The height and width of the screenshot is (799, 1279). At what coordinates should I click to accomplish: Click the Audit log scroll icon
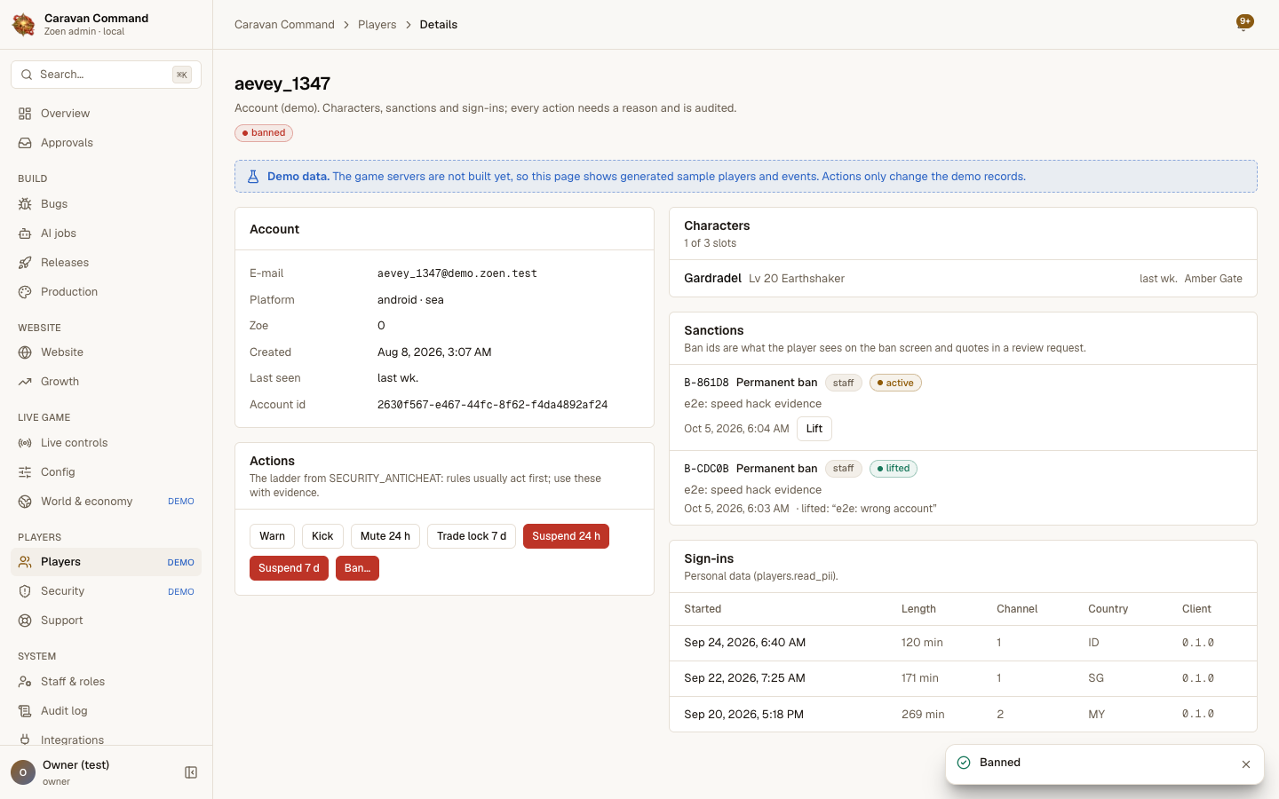25,711
